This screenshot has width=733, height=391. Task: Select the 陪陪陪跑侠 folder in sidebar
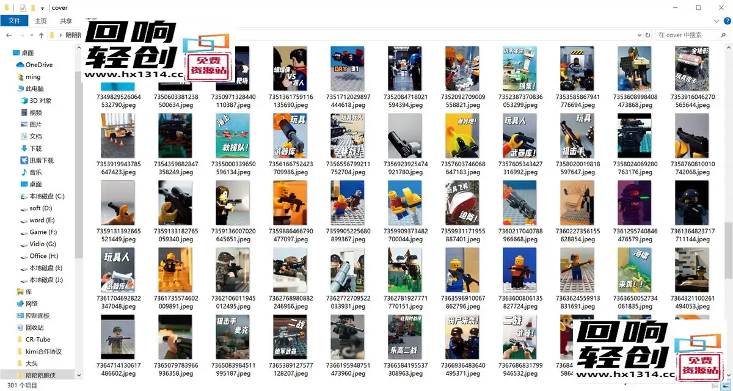[40, 375]
